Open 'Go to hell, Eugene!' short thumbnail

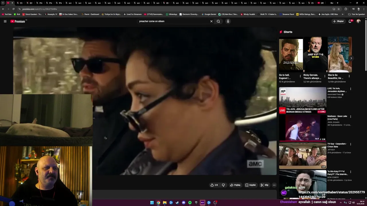coord(291,55)
